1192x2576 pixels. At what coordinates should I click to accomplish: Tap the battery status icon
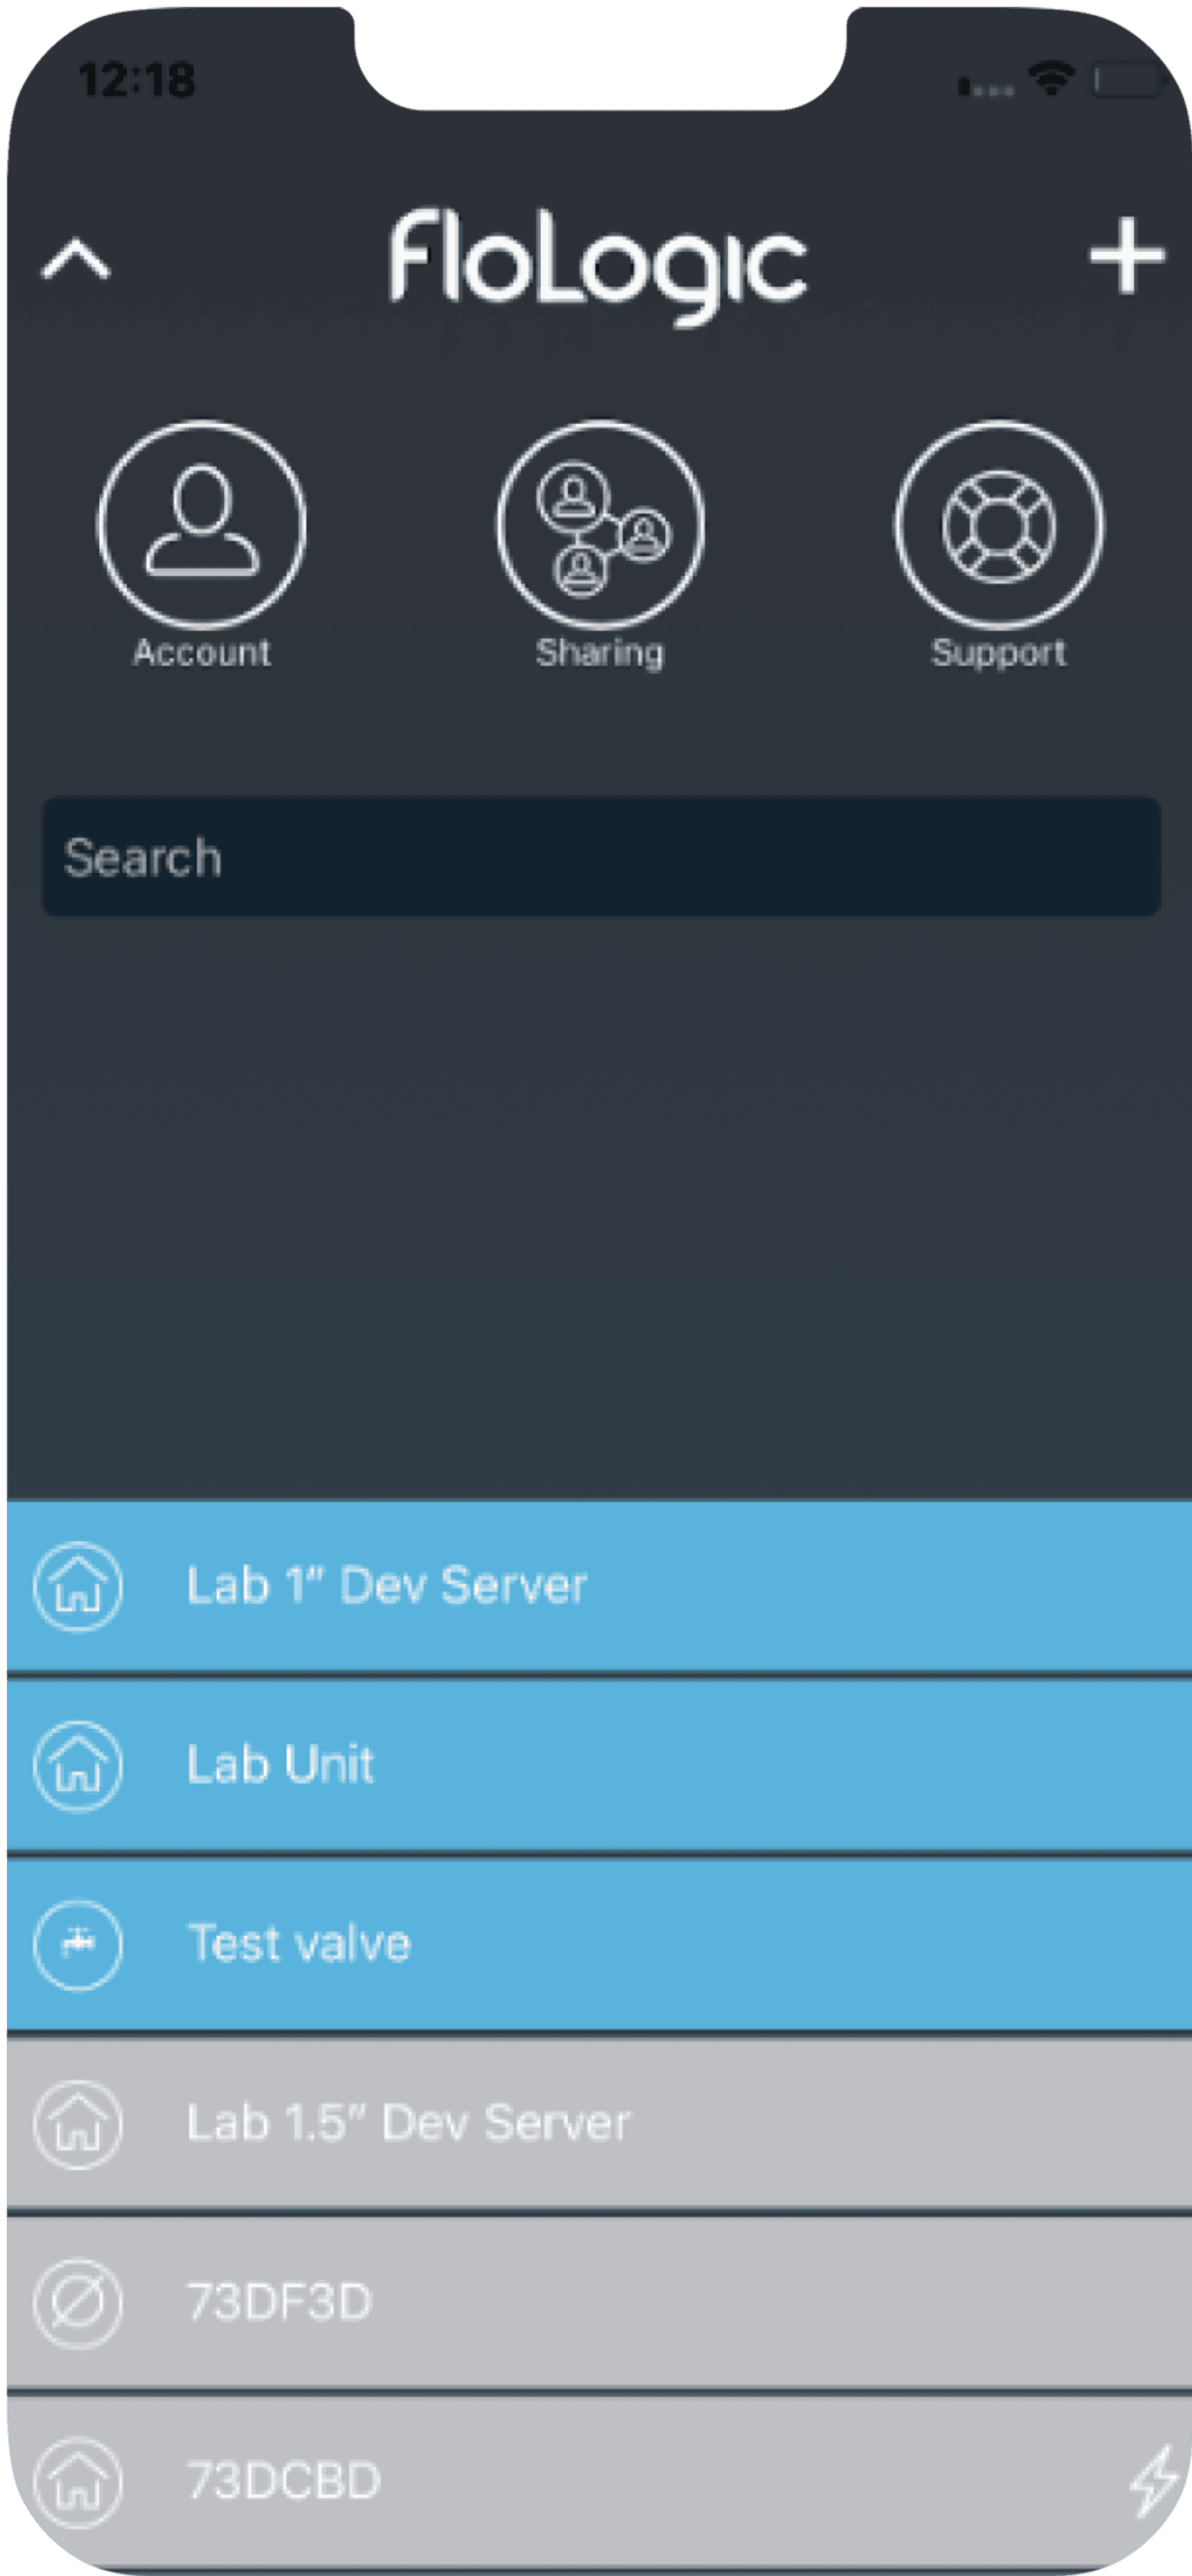1128,80
